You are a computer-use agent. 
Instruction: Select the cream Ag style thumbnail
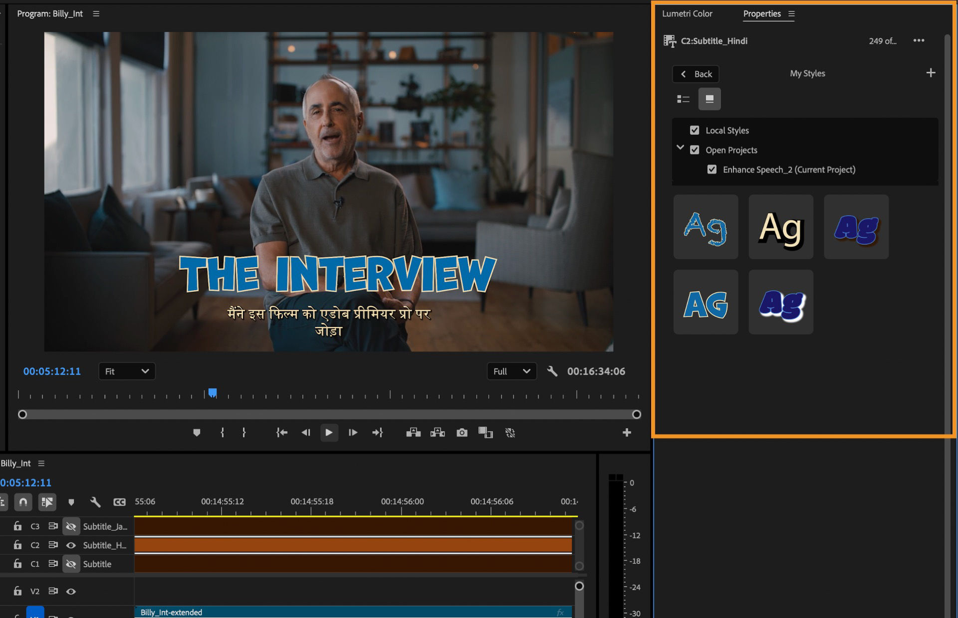tap(781, 227)
